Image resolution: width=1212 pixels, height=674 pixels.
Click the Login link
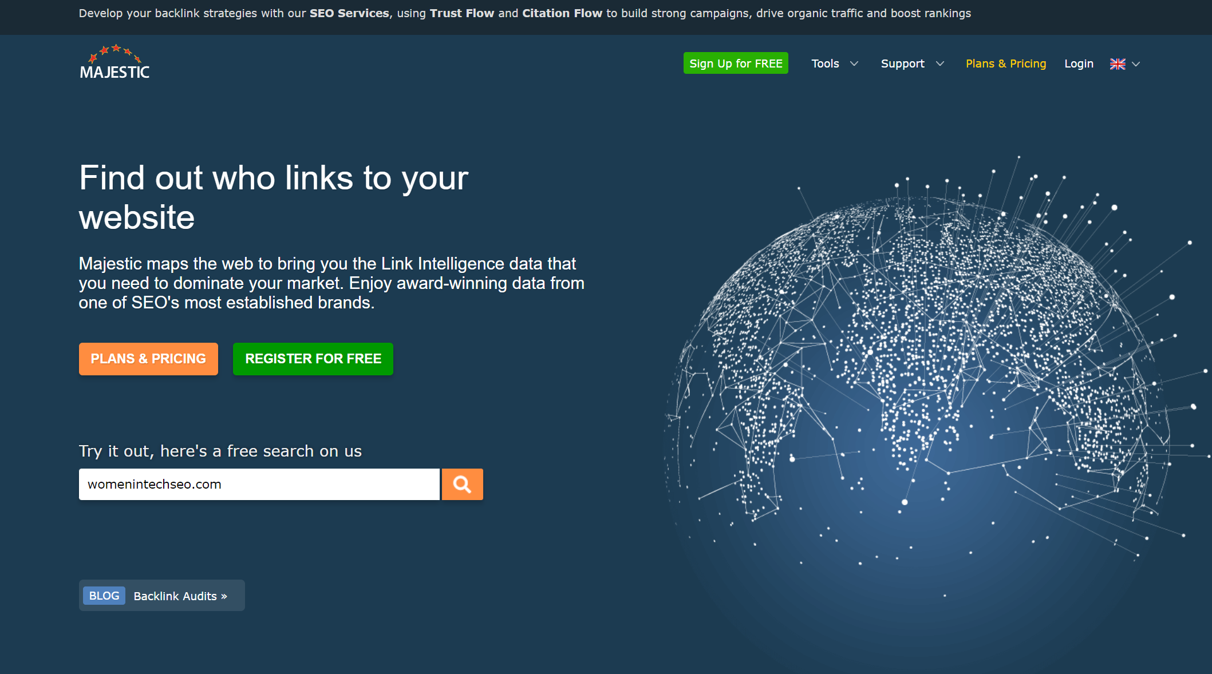pyautogui.click(x=1079, y=64)
